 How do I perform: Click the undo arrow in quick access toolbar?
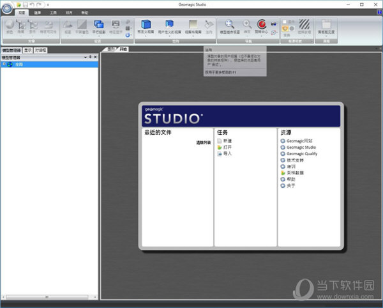(32, 4)
